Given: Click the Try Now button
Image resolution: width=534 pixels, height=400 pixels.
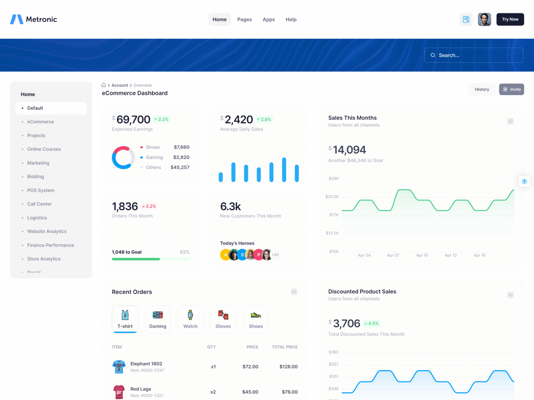Looking at the screenshot, I should pyautogui.click(x=510, y=20).
